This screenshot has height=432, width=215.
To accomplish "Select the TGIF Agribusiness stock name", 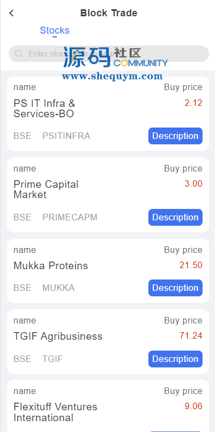I will tap(58, 336).
